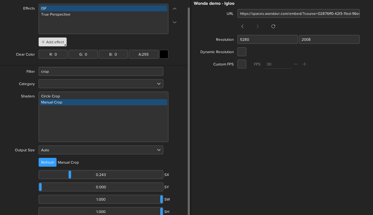
Task: Increase the FPS with the plus icon
Action: coord(305,64)
